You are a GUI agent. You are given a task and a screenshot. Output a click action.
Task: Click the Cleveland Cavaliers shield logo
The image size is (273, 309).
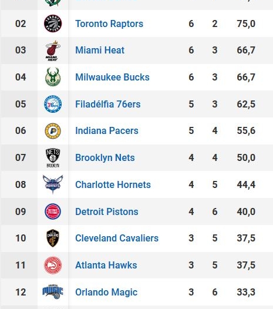[53, 238]
